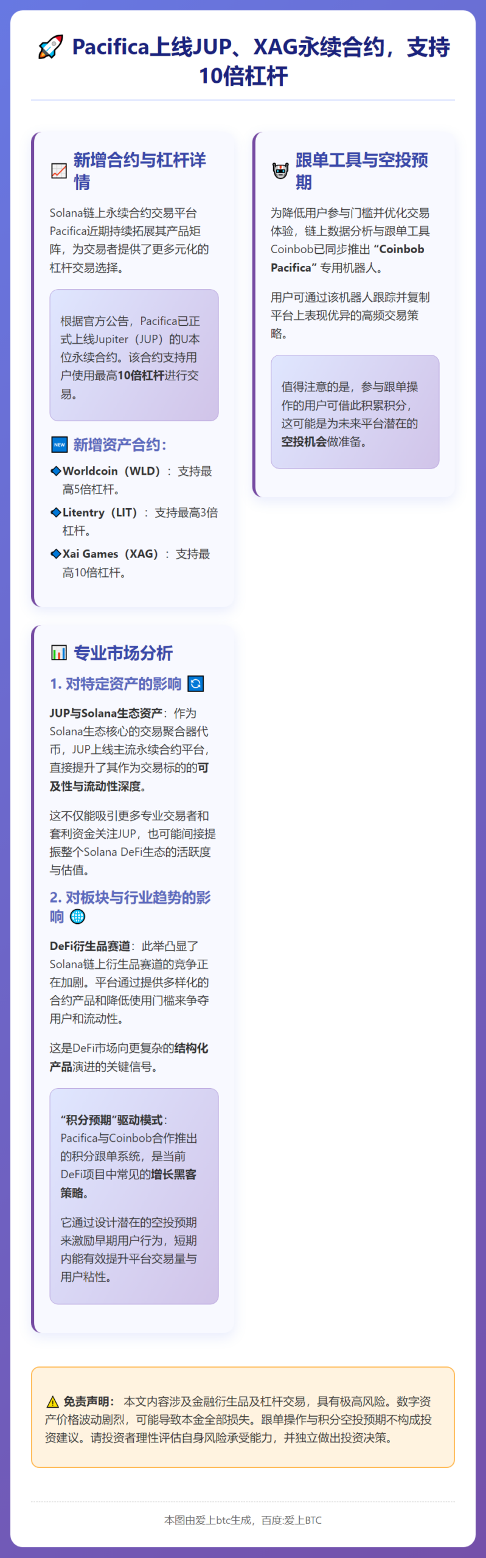This screenshot has width=486, height=1558.
Task: Click the bold text 10倍杠杆 in the JUP box
Action: click(141, 376)
